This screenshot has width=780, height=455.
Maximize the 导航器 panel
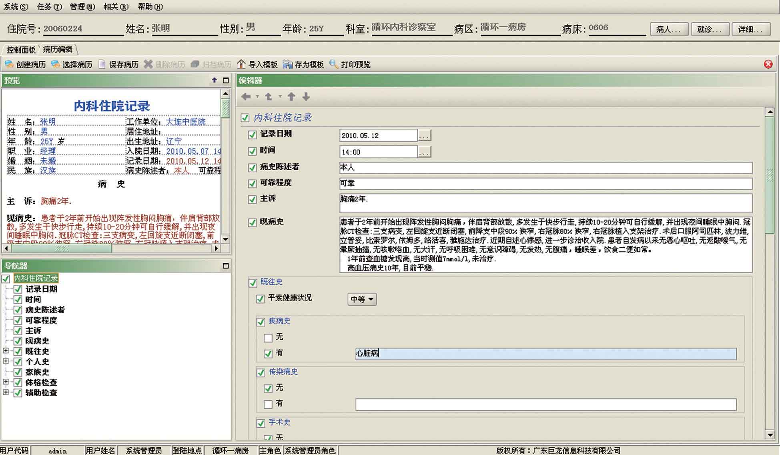226,266
